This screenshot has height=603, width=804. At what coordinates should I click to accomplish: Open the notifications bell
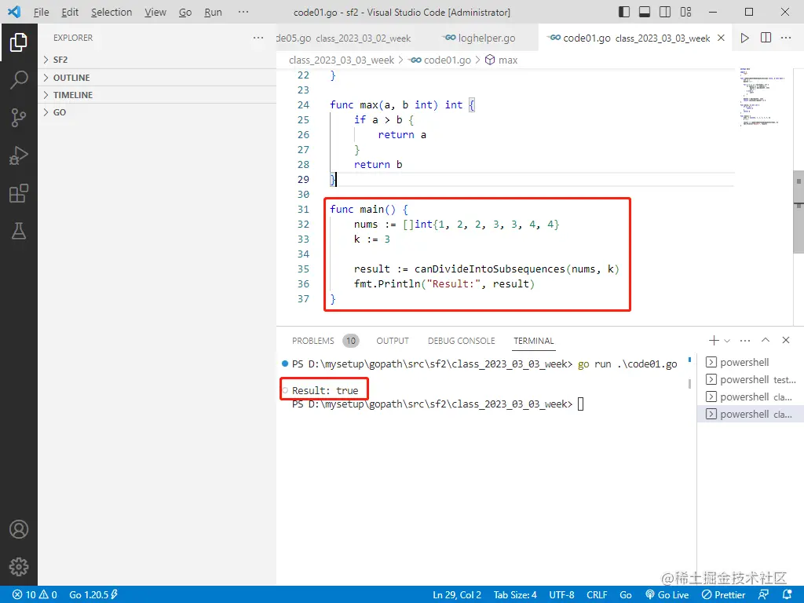[x=788, y=595]
